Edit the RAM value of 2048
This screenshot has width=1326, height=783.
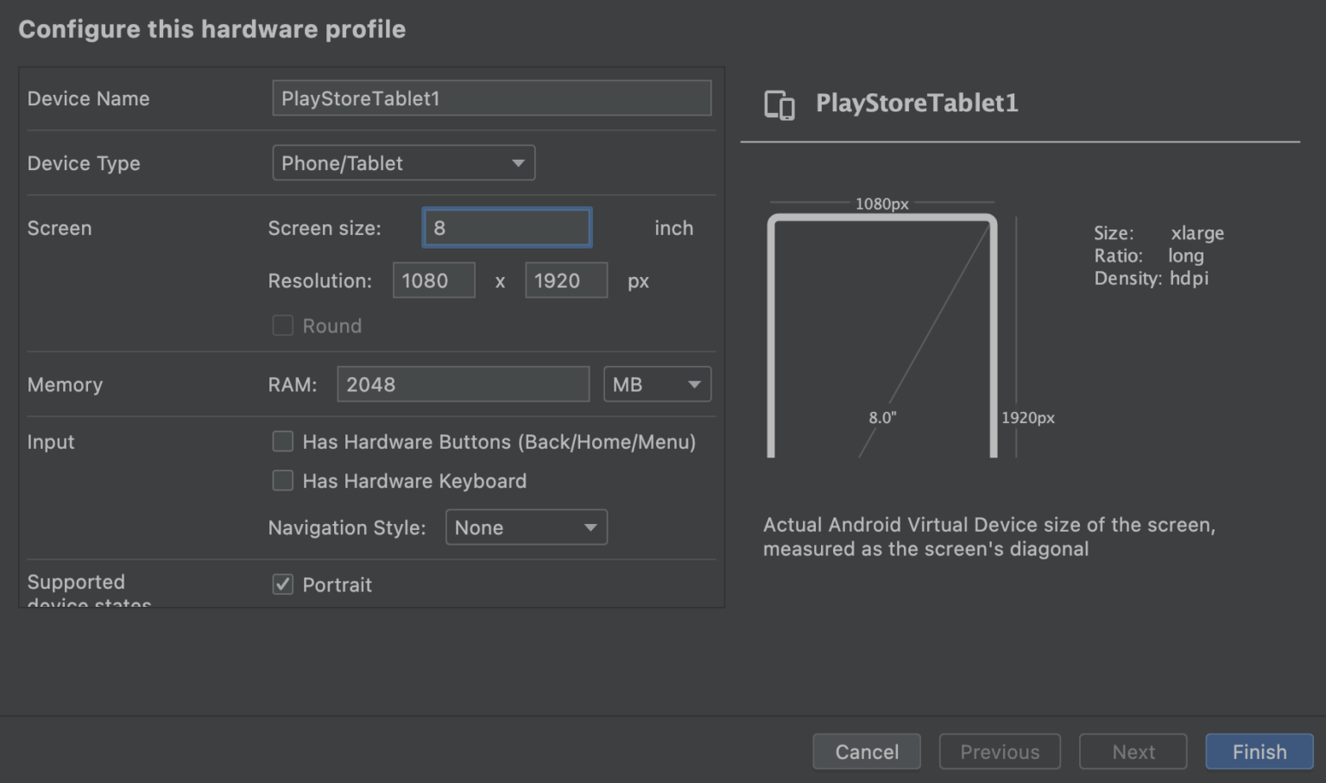coord(463,384)
